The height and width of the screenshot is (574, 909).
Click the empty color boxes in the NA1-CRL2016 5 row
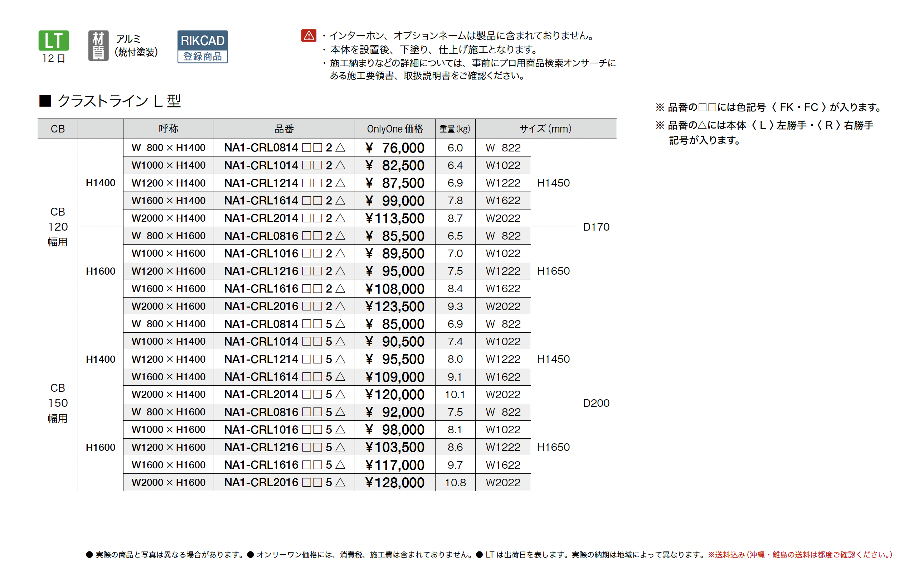(x=312, y=483)
